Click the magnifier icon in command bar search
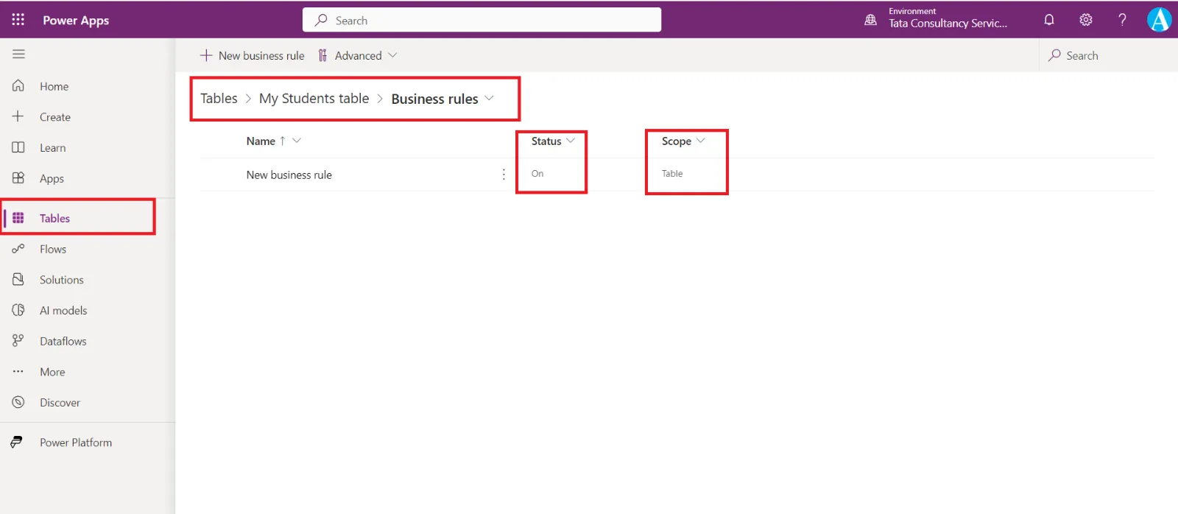Screen dimensions: 1178x514 coord(1055,55)
